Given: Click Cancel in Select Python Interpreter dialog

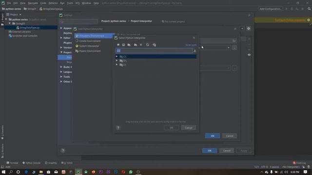Looking at the screenshot, I should click(x=189, y=127).
